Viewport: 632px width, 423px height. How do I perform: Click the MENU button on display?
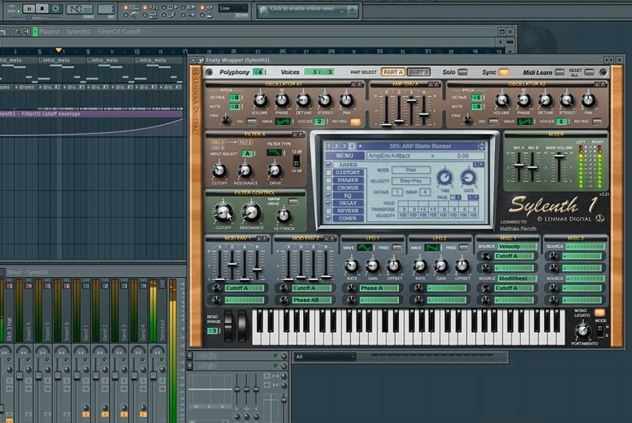(345, 156)
